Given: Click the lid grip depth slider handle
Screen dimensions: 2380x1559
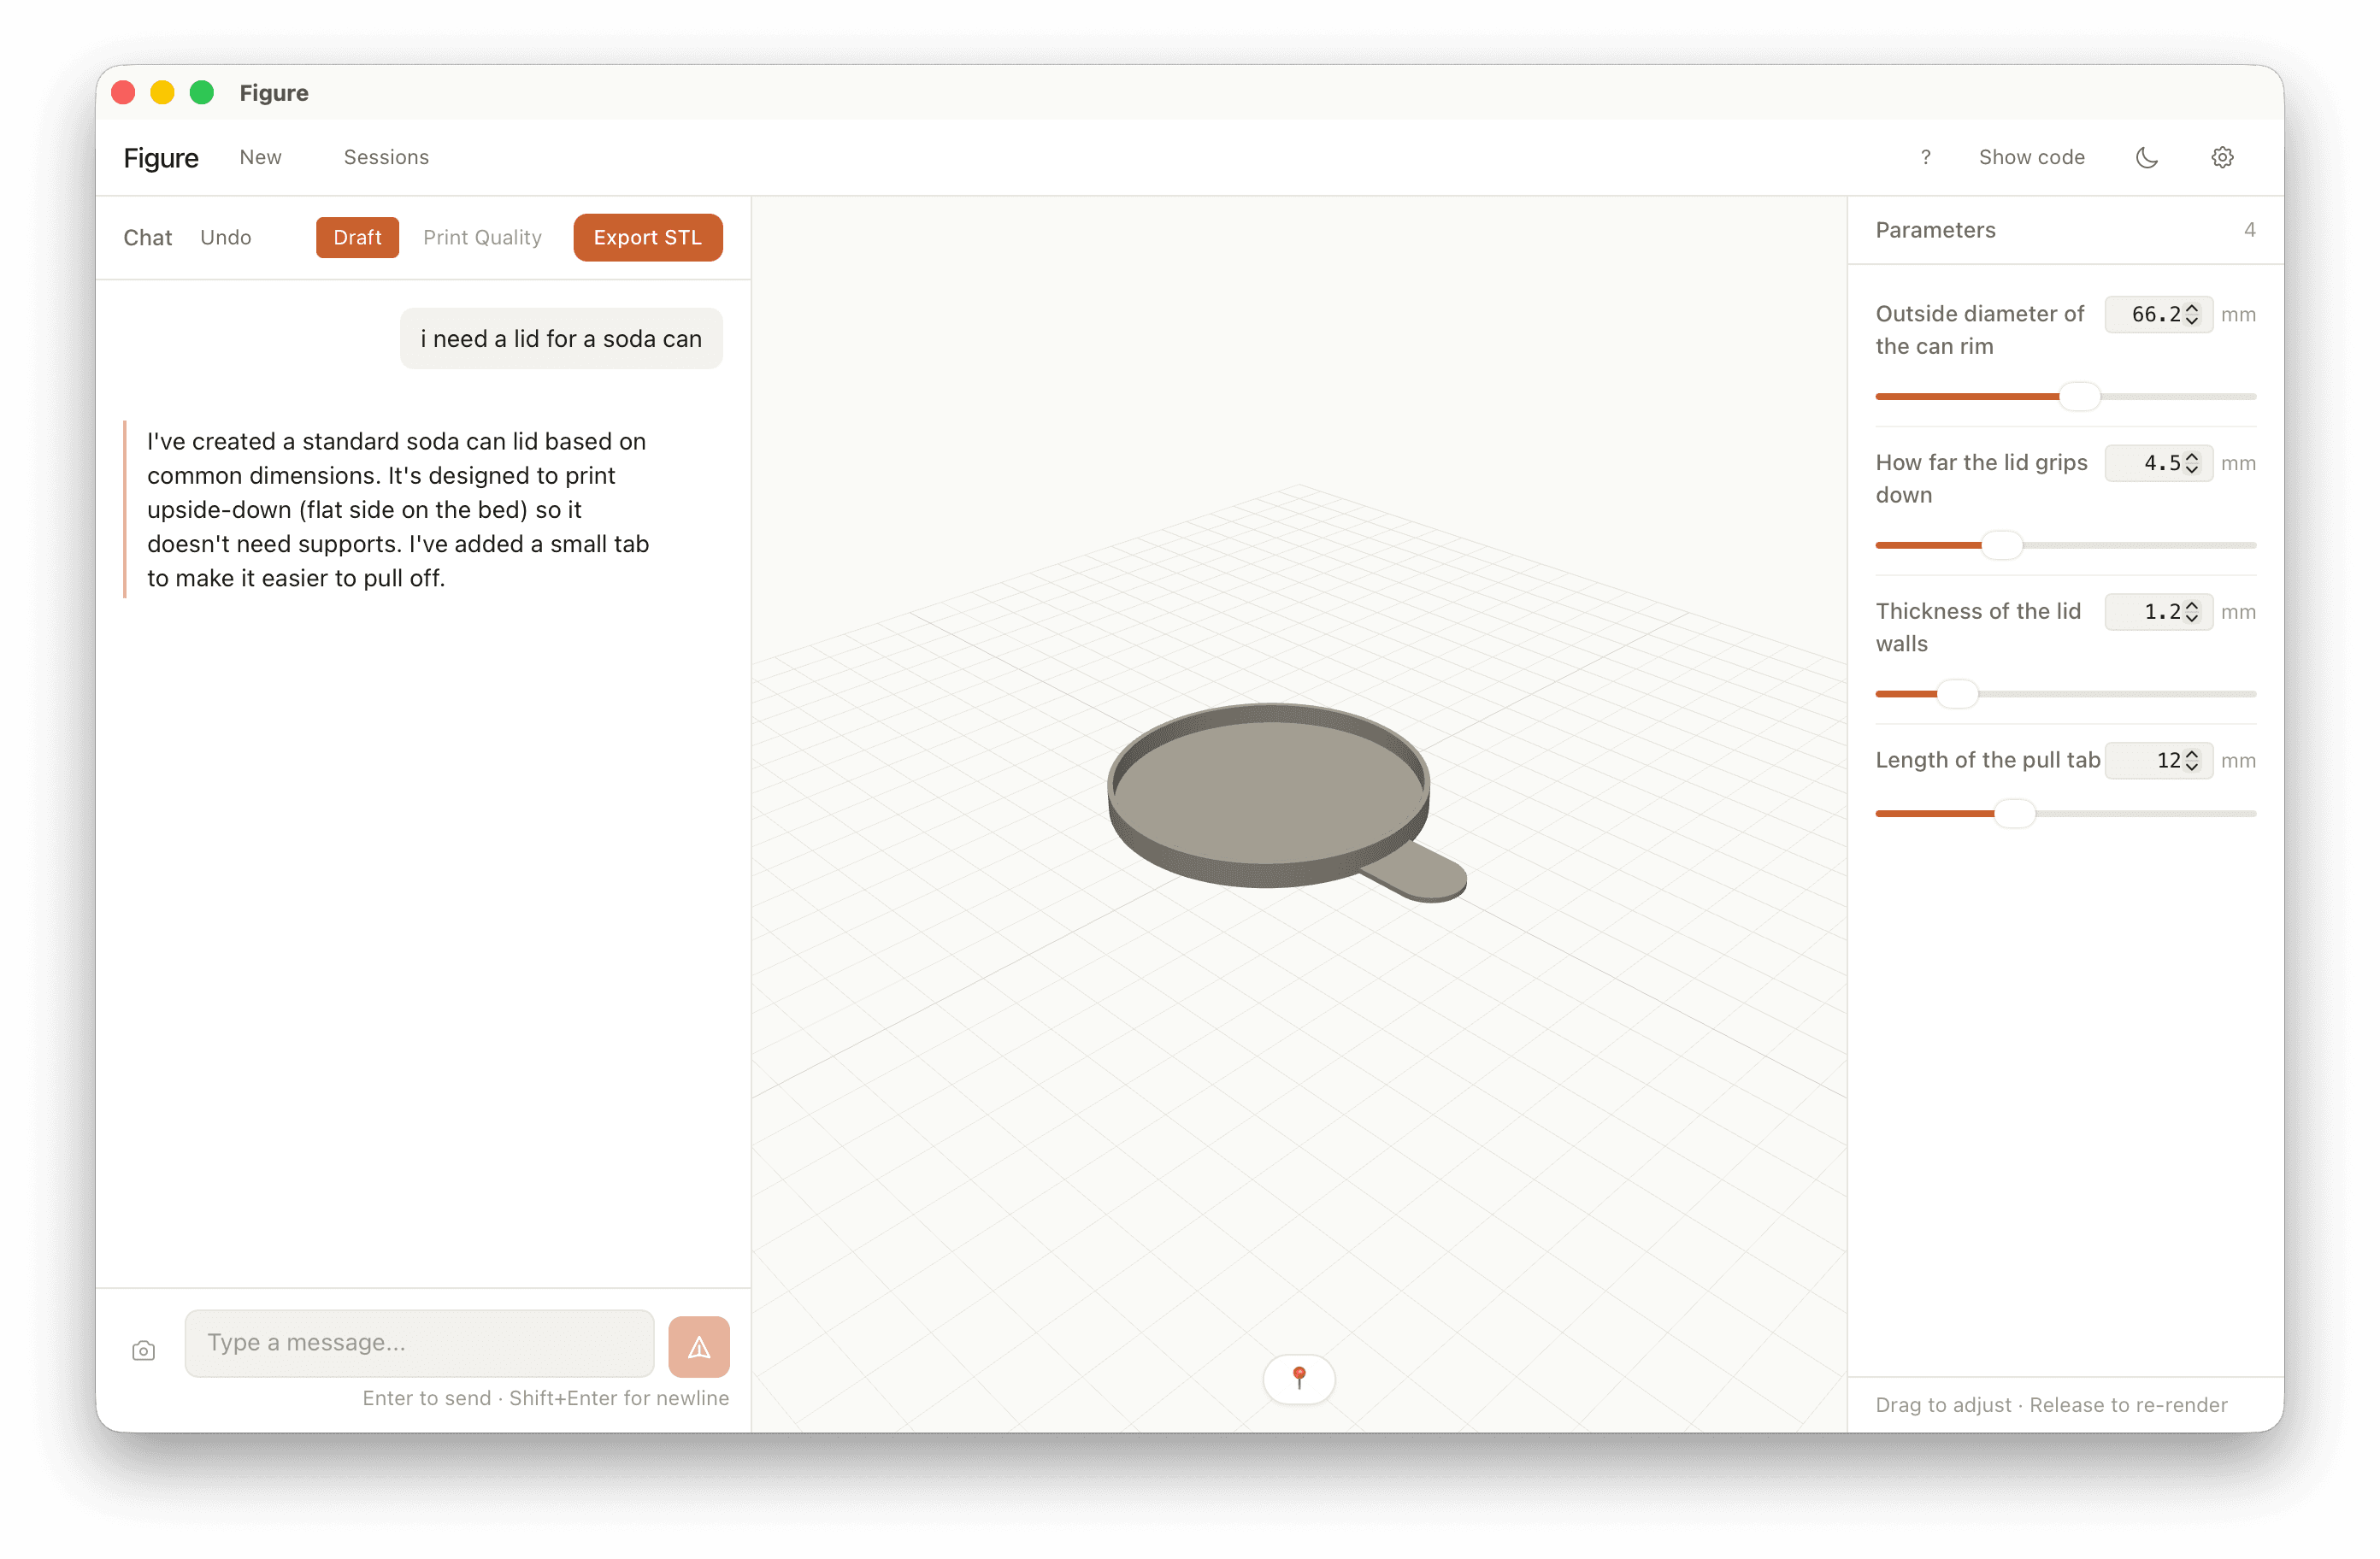Looking at the screenshot, I should (x=2002, y=545).
